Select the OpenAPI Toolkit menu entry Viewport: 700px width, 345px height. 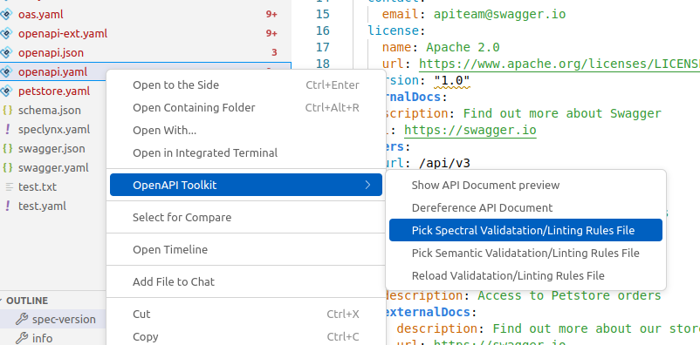246,185
